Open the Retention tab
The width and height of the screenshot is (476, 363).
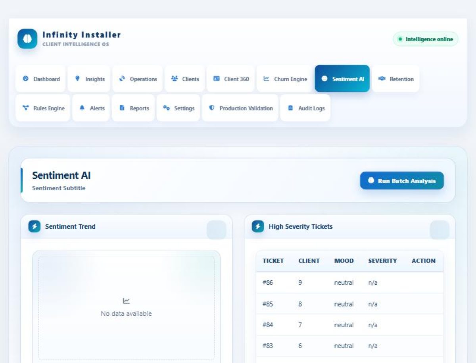395,79
